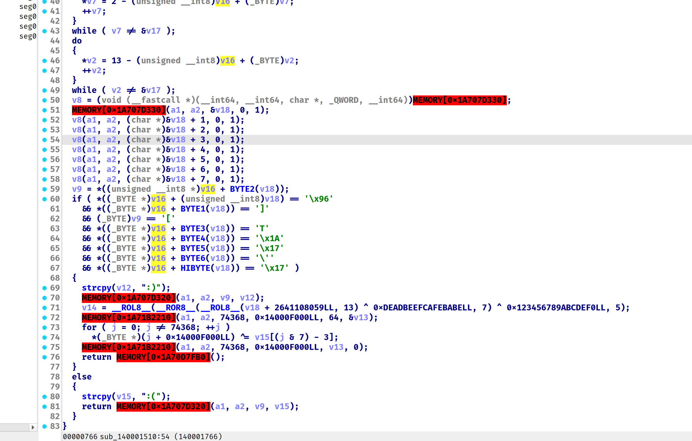Viewport: 692px width, 441px height.
Task: Click MEMORY[0x1A707D320] on line 70
Action: [x=129, y=298]
